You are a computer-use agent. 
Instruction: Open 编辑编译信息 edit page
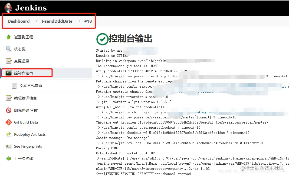pyautogui.click(x=25, y=98)
